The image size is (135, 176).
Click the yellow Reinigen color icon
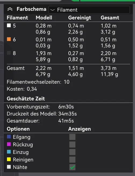(x=9, y=159)
